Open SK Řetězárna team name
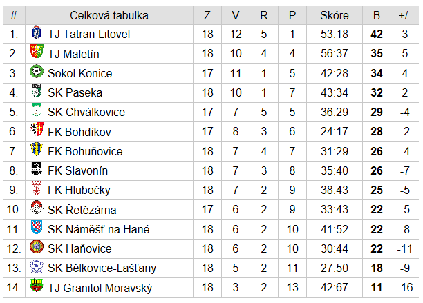The height and width of the screenshot is (303, 423). [82, 210]
